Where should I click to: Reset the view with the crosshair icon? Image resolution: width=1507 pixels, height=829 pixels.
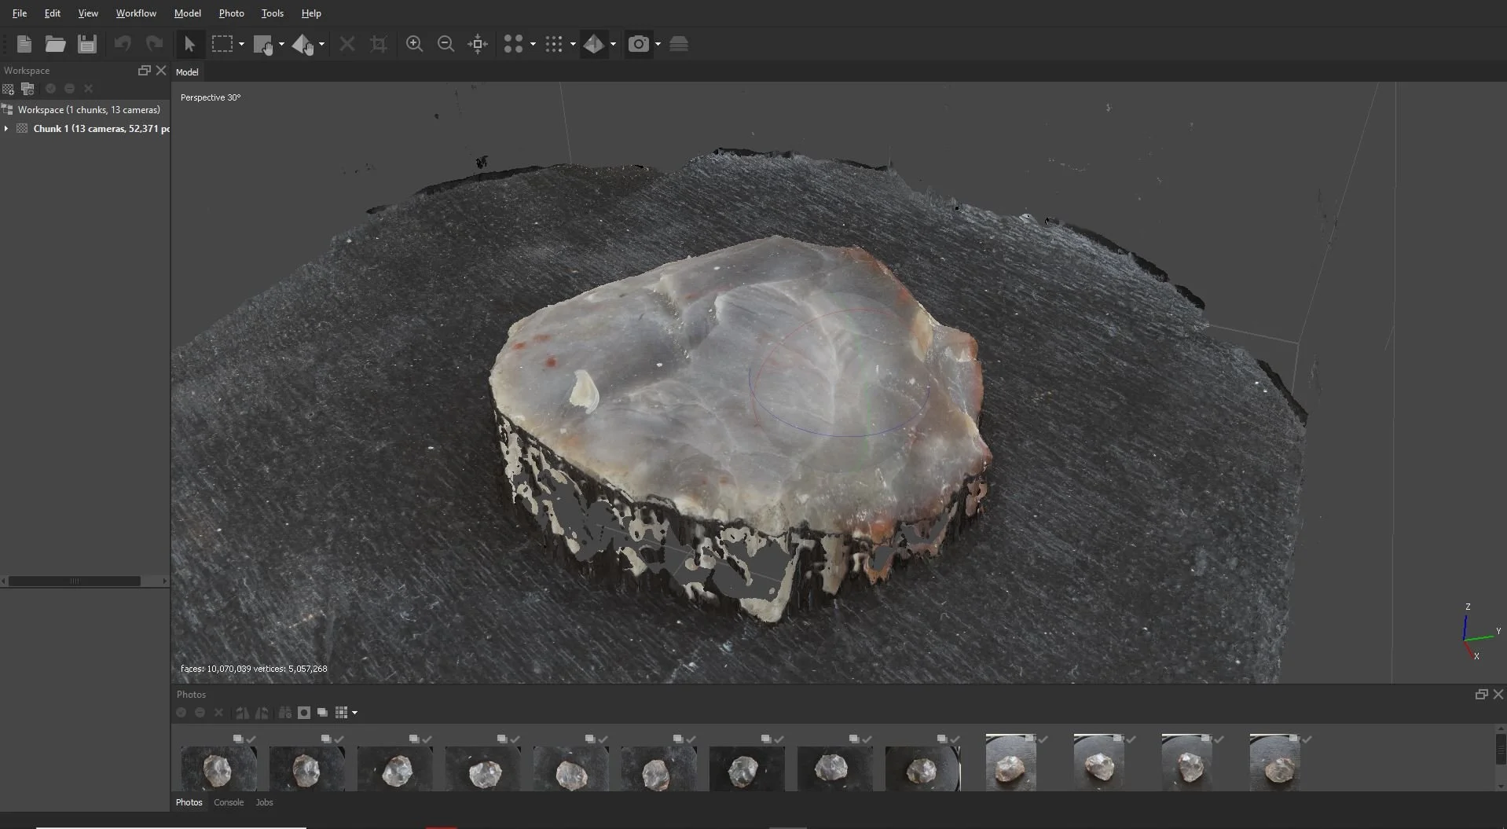tap(478, 44)
